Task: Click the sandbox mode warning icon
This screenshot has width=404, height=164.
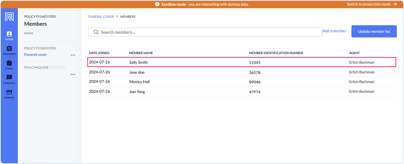Action: [158, 4]
